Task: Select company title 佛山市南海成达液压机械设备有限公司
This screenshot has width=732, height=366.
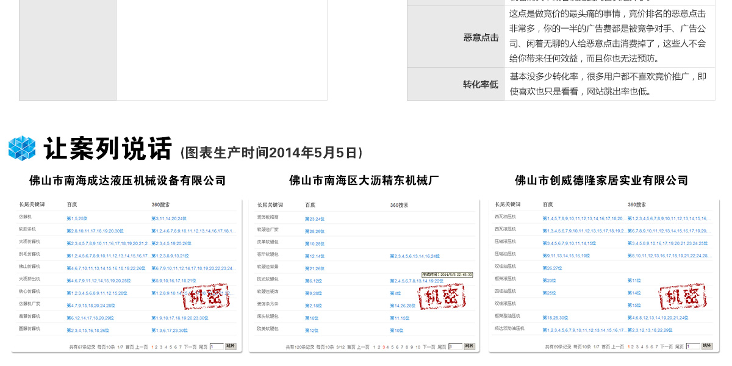Action: click(x=127, y=181)
